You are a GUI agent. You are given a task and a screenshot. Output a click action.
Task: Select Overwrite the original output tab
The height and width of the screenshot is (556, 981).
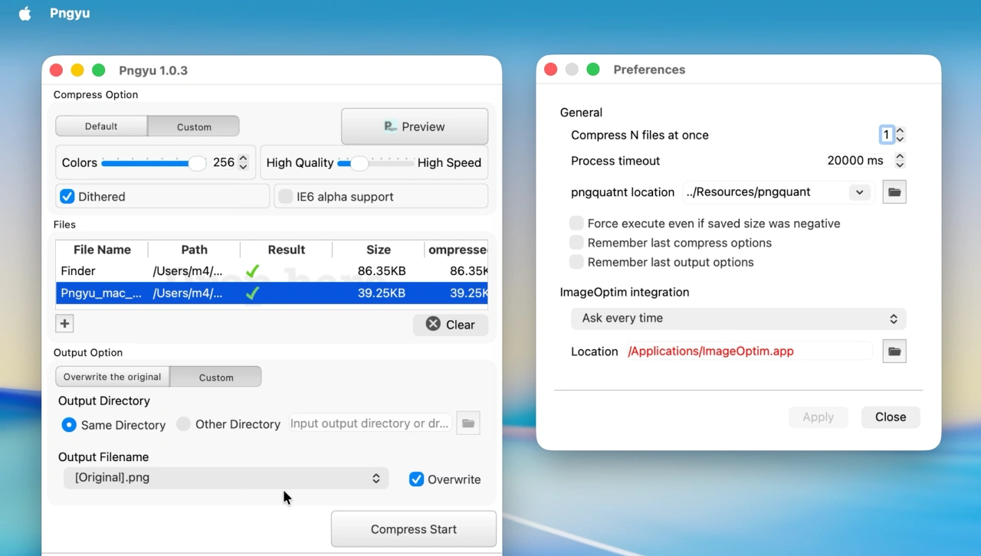coord(112,376)
